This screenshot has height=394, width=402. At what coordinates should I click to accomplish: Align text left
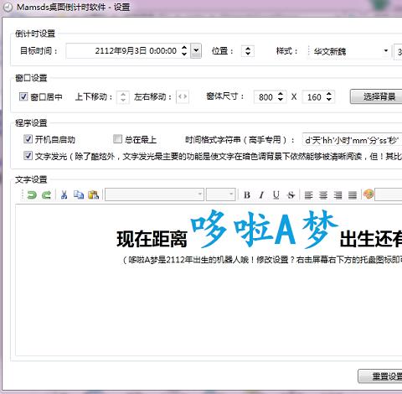pyautogui.click(x=308, y=194)
